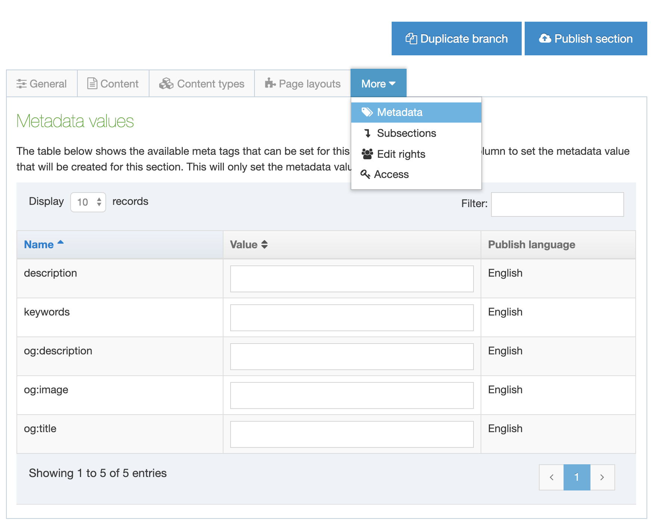Change the Display records count dropdown
This screenshot has width=651, height=520.
(x=88, y=202)
